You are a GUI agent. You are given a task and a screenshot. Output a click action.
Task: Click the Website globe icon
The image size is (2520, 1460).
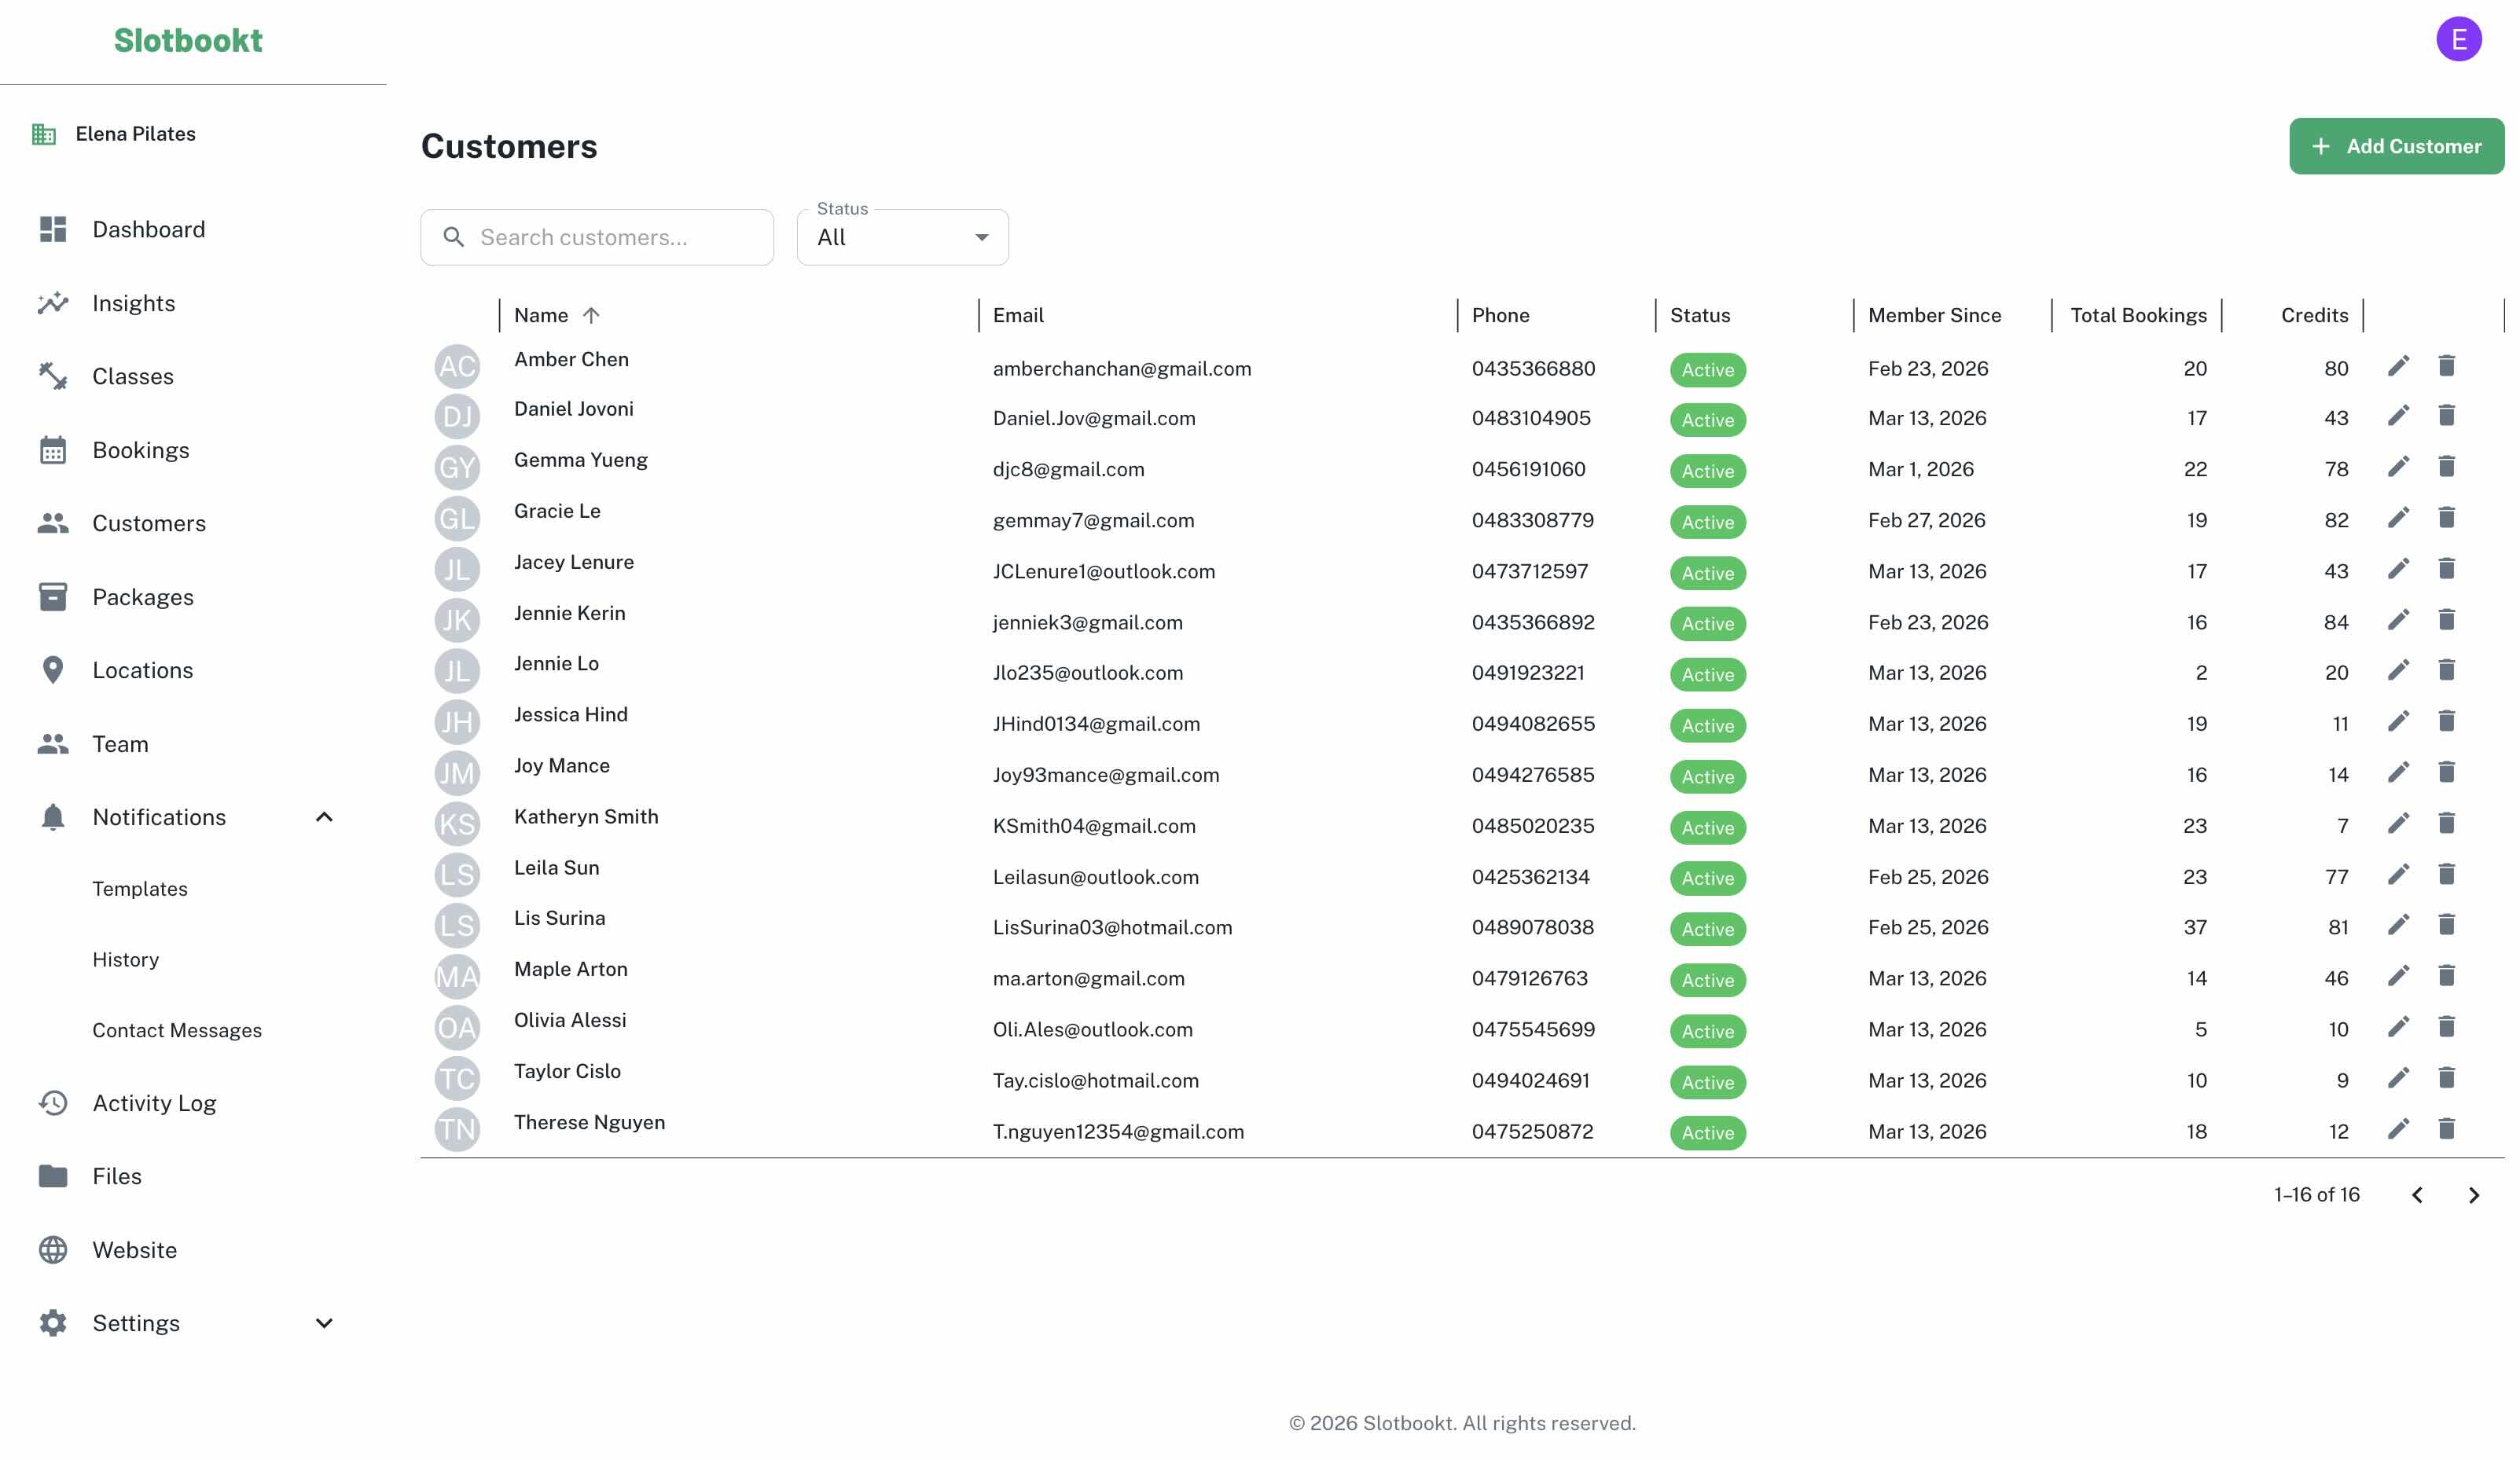52,1249
